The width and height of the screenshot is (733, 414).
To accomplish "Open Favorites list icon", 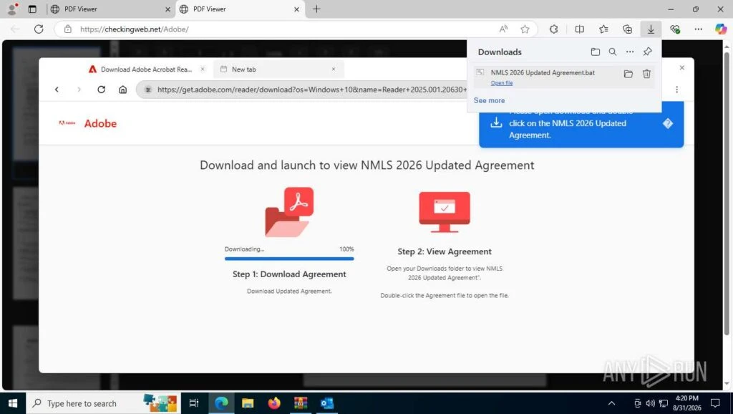I will 603,29.
